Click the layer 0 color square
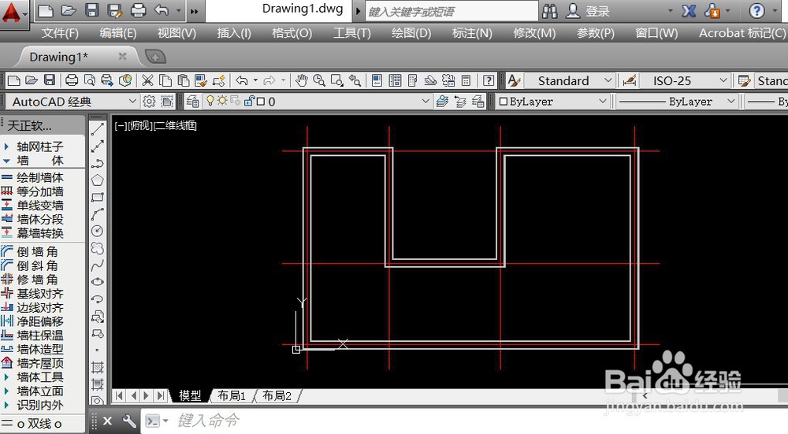 (x=260, y=102)
